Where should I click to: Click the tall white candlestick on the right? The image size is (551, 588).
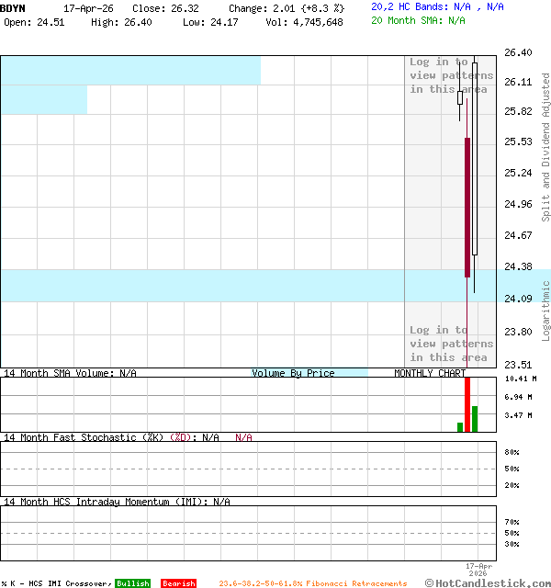tap(475, 156)
